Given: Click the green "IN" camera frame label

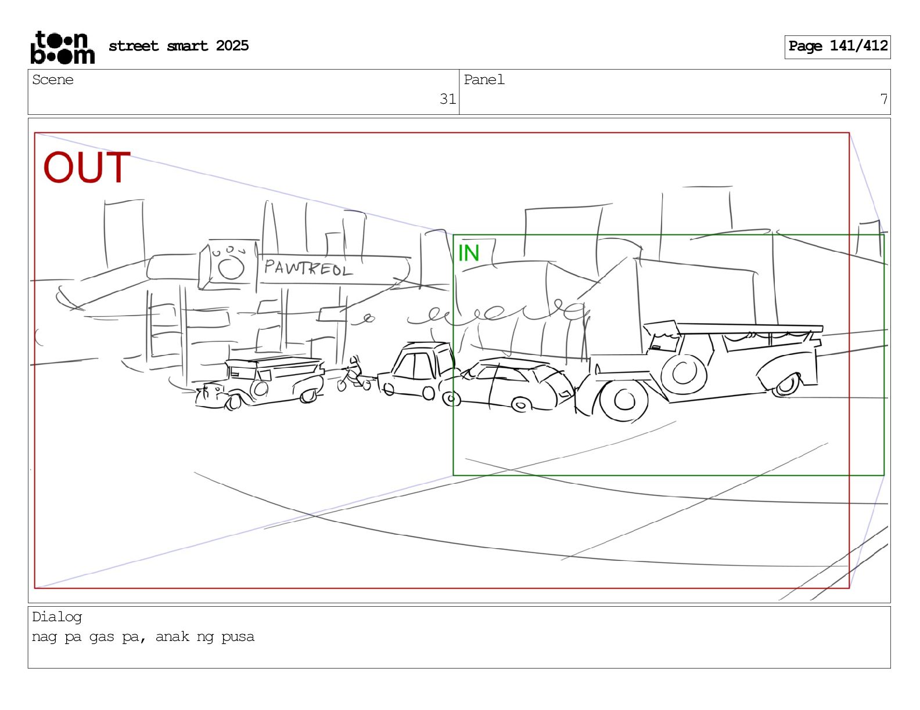Looking at the screenshot, I should coord(469,253).
